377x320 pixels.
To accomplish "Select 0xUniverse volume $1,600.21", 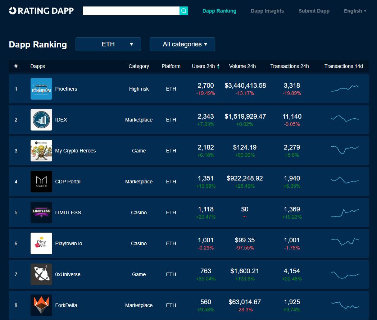I will [x=245, y=271].
